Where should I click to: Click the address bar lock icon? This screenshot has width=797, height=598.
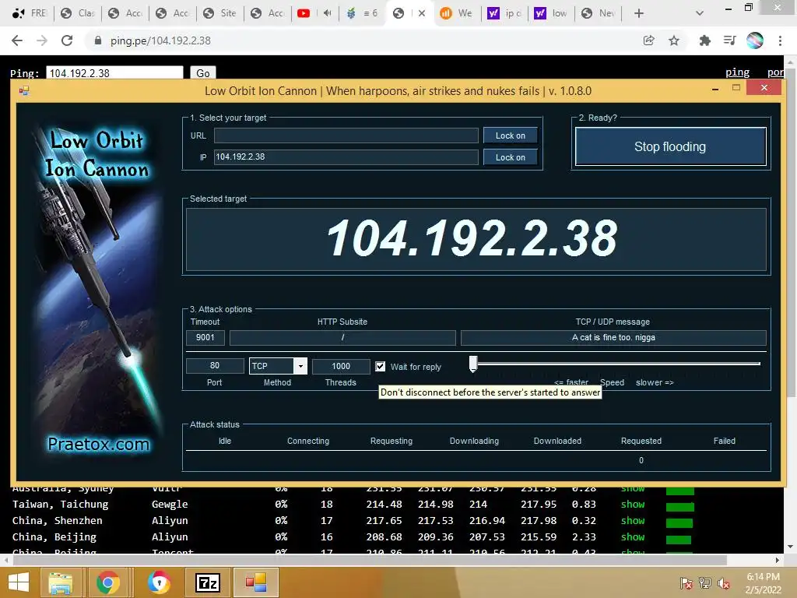(98, 40)
